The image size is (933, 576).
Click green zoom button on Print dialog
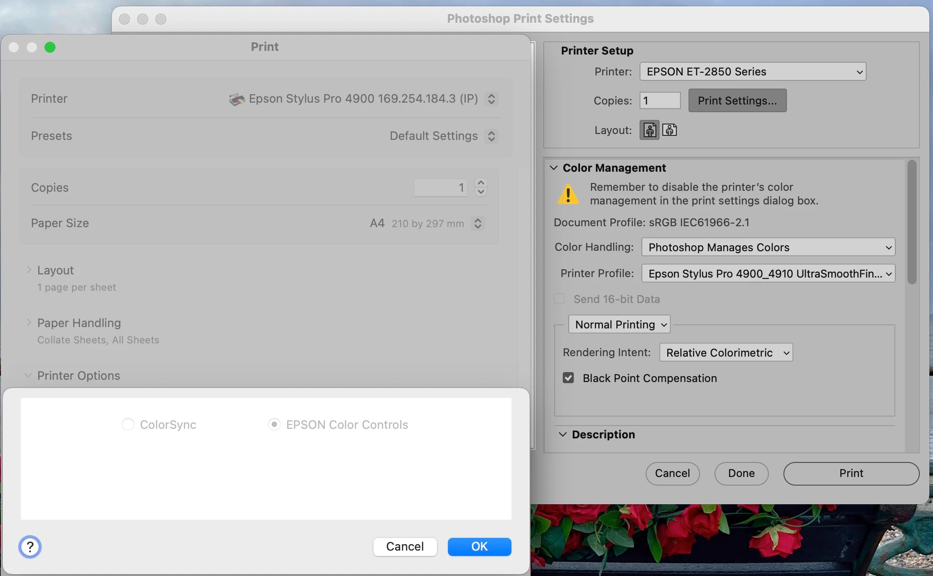50,47
